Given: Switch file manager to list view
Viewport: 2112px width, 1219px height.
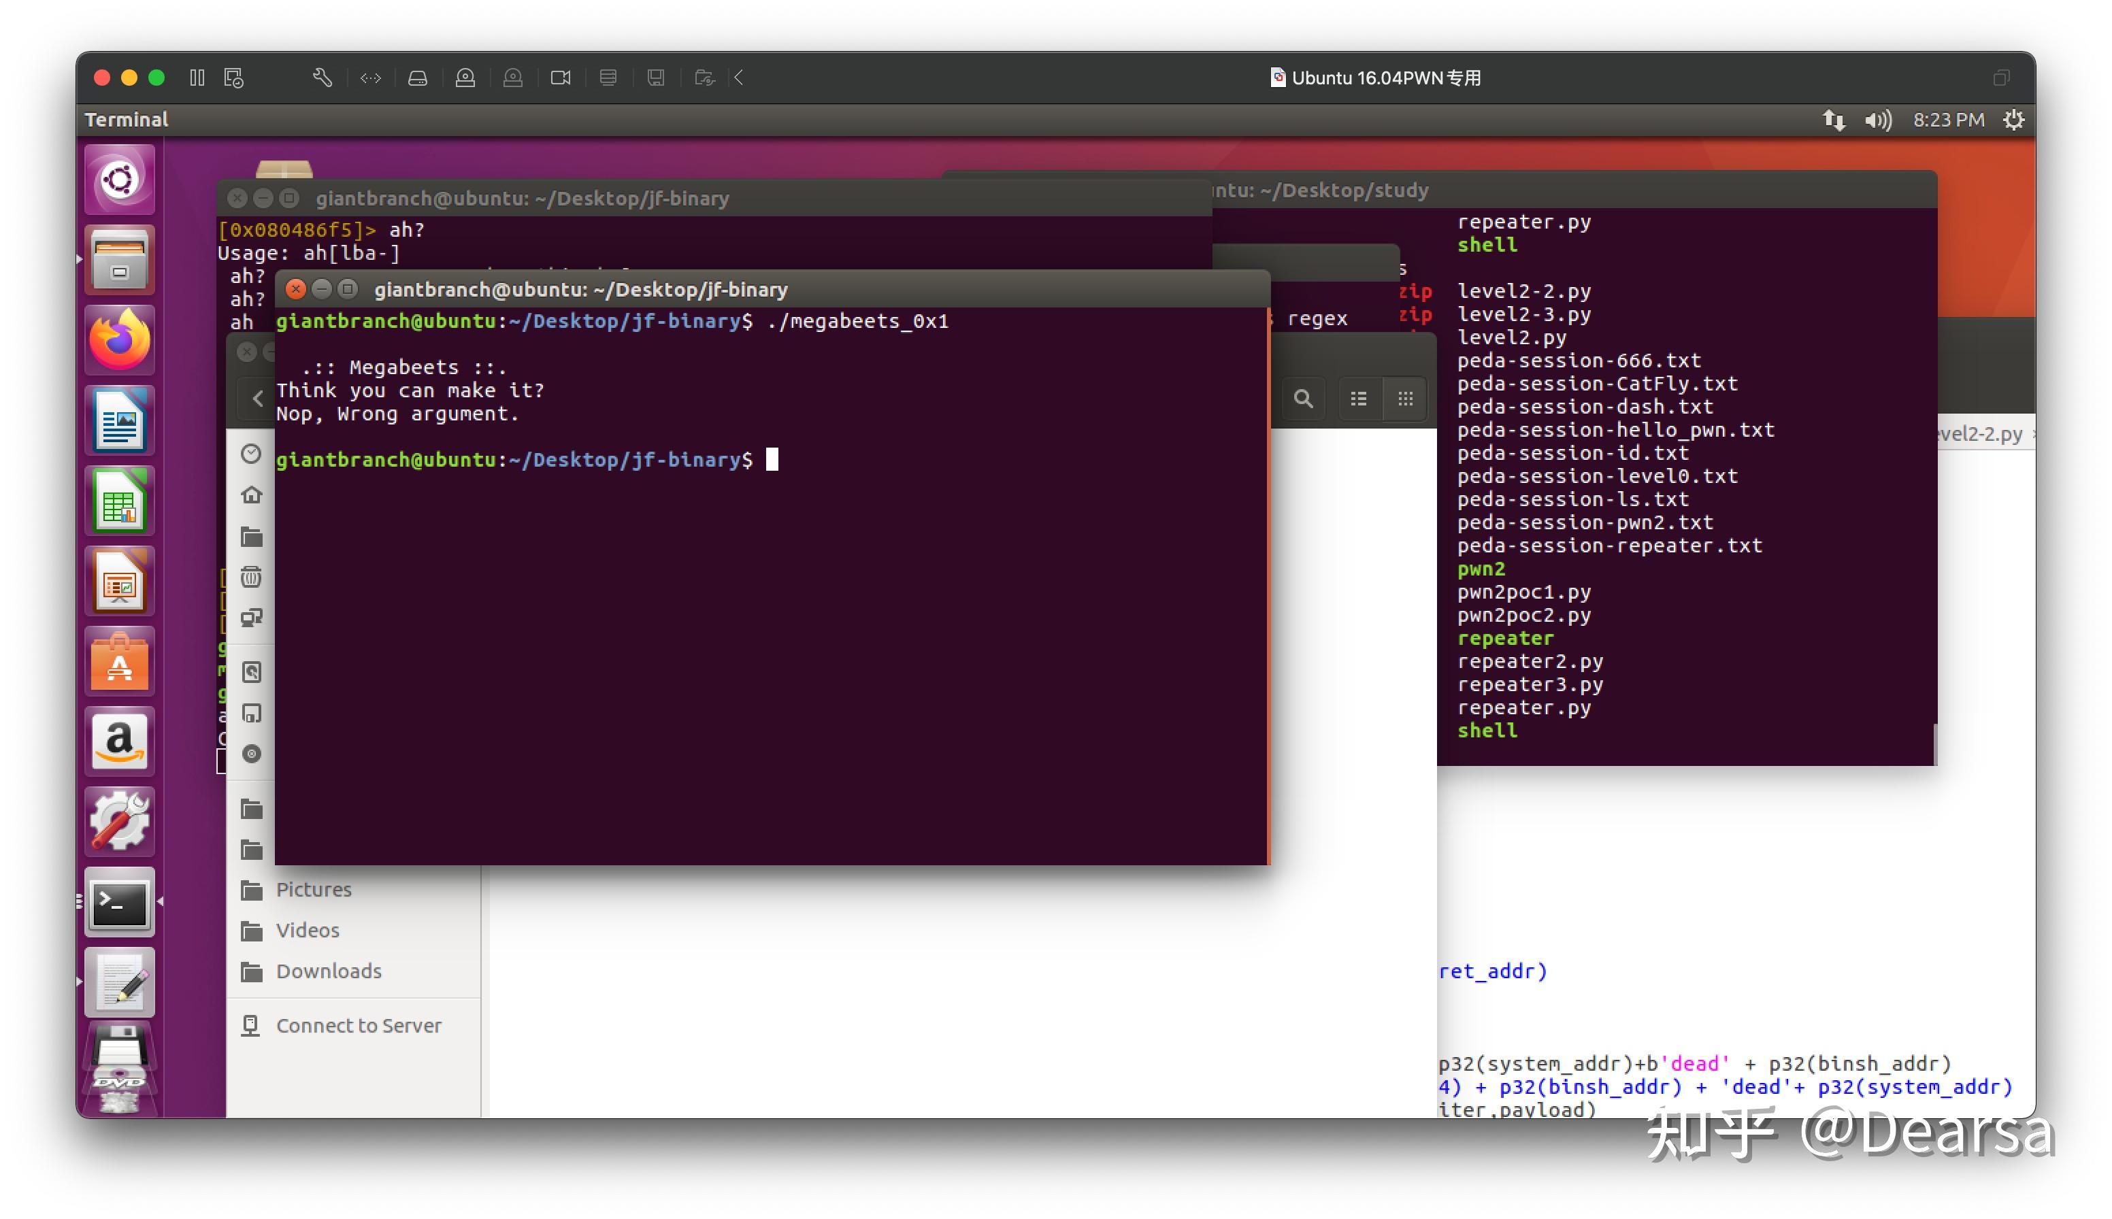Looking at the screenshot, I should (x=1358, y=399).
